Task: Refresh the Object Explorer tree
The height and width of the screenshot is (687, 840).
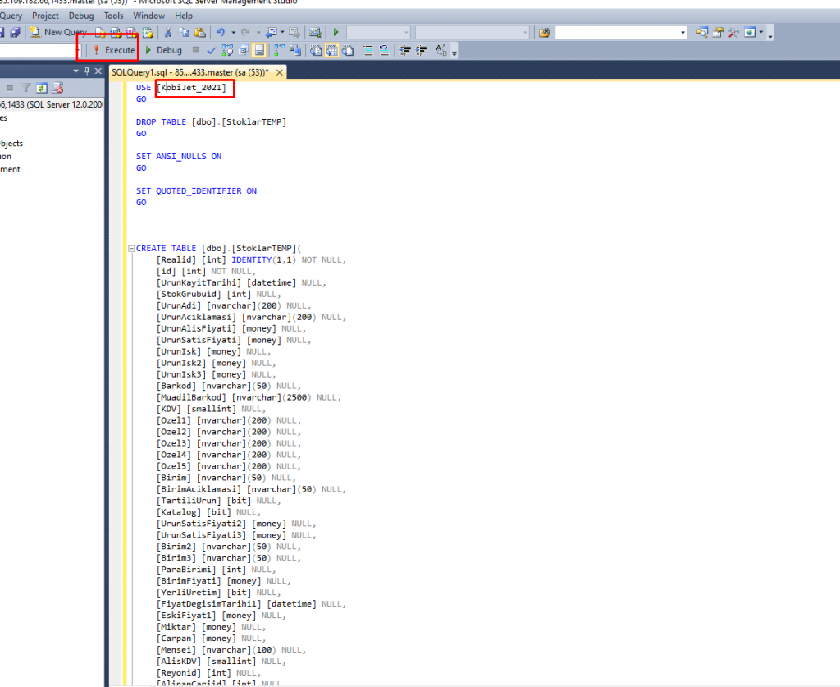Action: (x=42, y=87)
